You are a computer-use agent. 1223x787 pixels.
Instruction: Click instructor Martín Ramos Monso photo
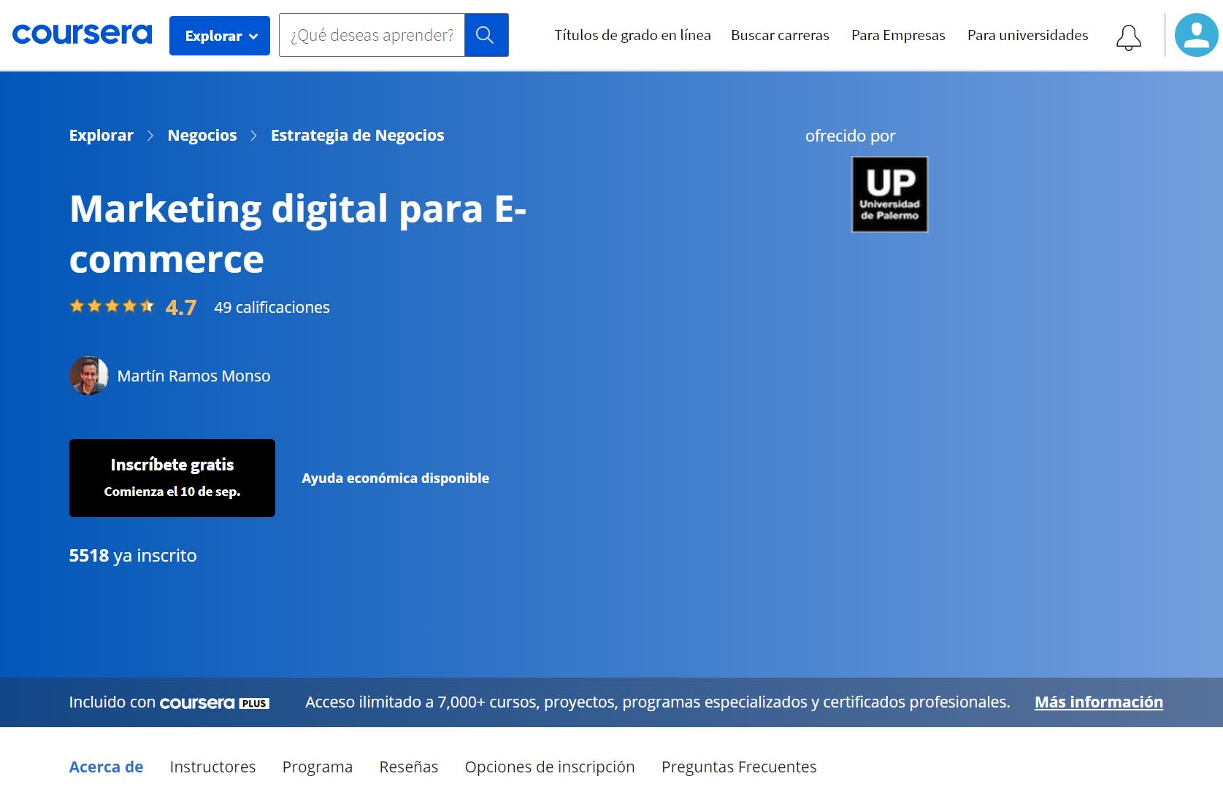tap(89, 376)
